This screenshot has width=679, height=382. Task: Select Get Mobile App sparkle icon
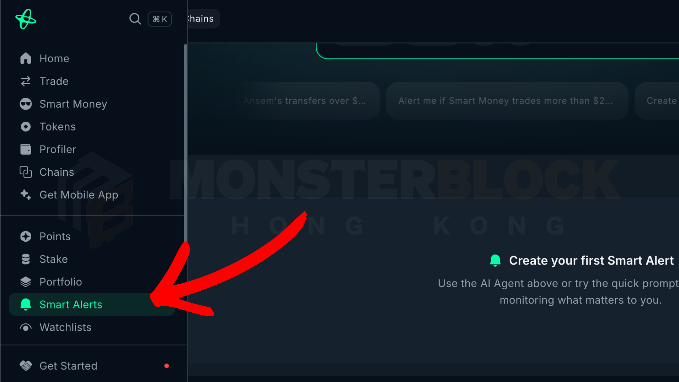click(26, 195)
